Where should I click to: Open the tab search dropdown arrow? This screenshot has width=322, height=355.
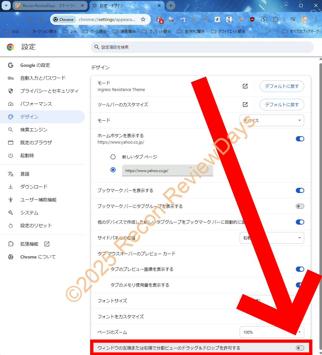point(6,5)
